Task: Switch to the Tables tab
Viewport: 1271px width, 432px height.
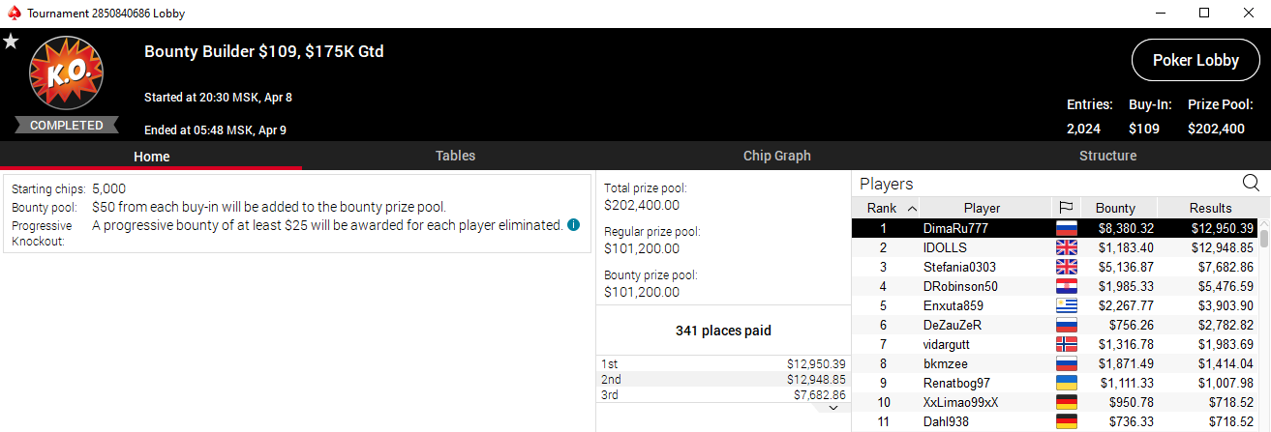Action: coord(455,156)
